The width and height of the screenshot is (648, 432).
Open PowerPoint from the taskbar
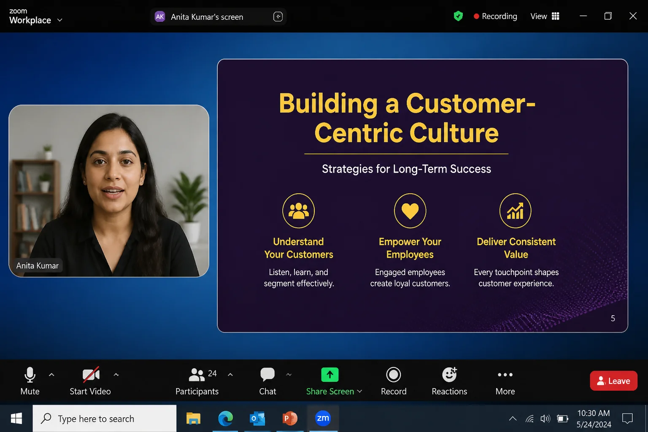(290, 418)
